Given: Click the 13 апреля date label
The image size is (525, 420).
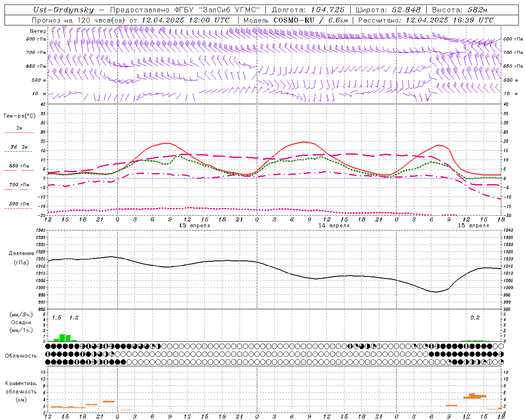Looking at the screenshot, I should (194, 226).
